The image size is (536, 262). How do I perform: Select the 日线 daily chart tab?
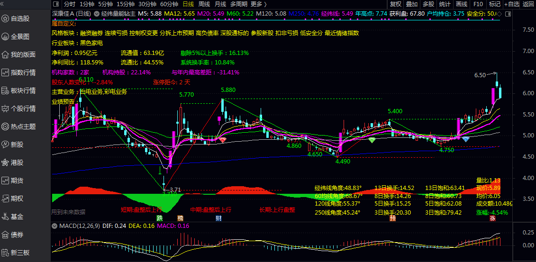[x=188, y=4]
